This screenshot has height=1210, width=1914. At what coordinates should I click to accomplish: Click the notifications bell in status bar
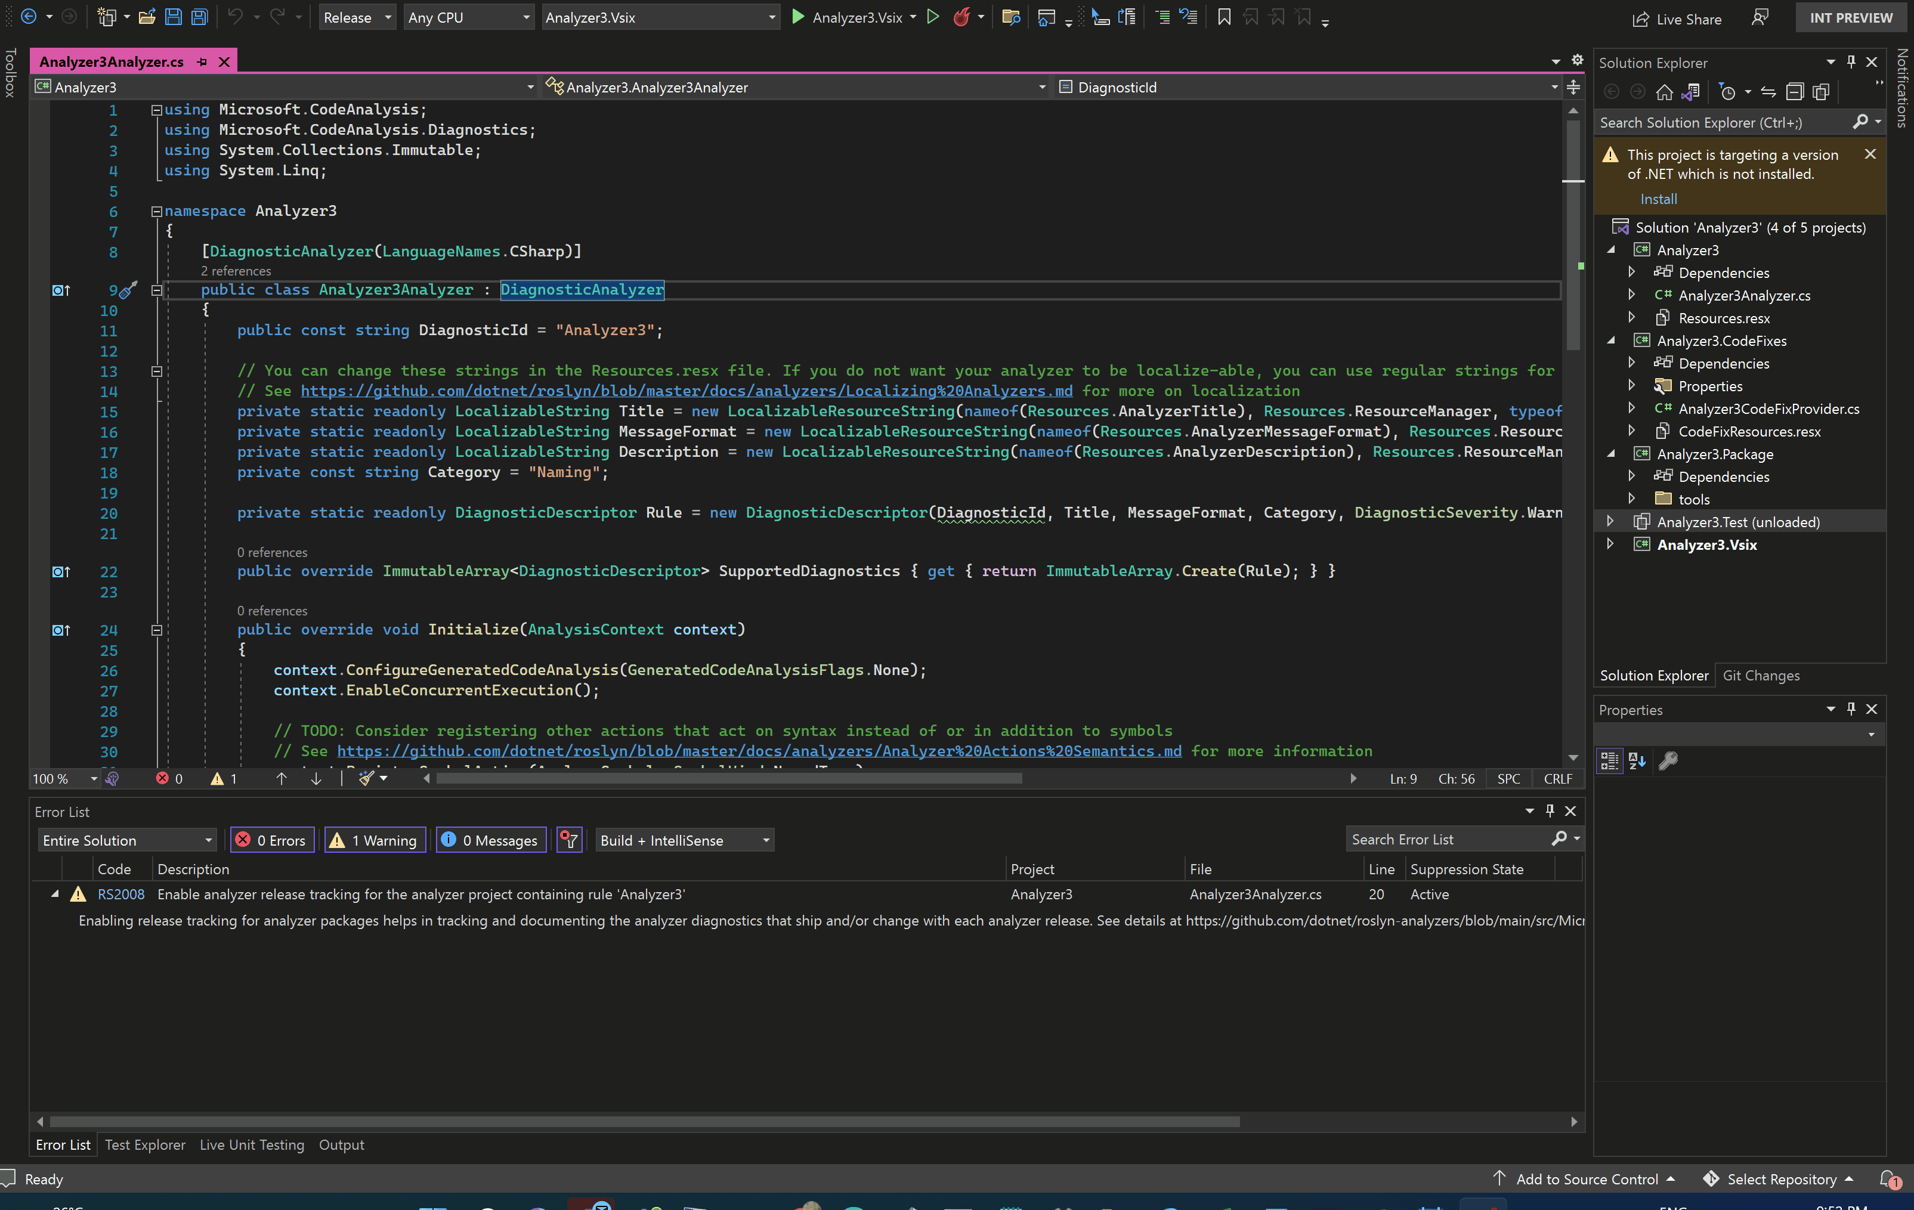tap(1890, 1180)
